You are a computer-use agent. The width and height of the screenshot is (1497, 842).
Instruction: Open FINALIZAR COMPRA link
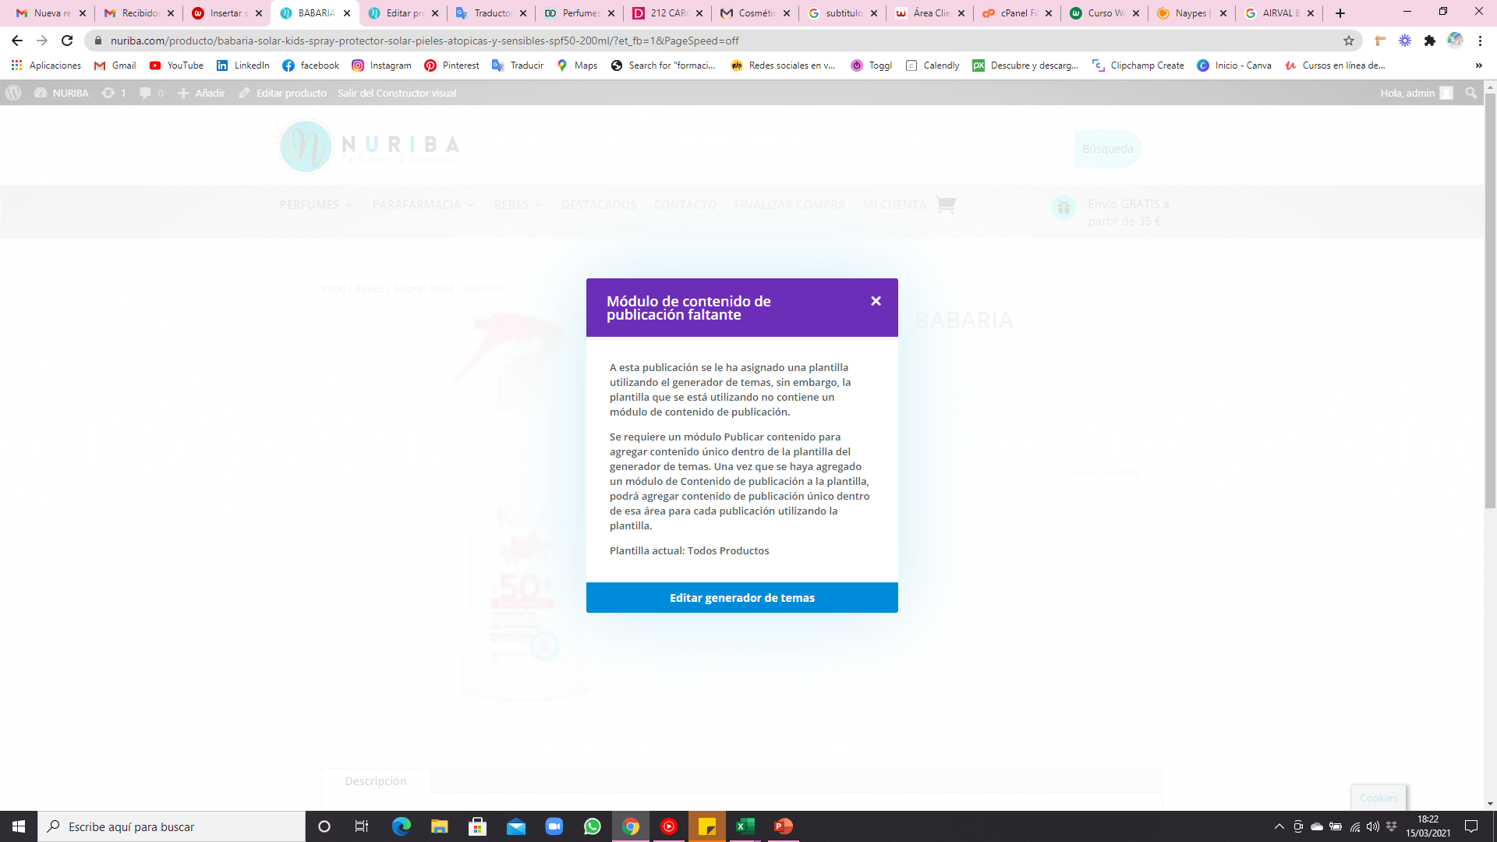(x=790, y=205)
